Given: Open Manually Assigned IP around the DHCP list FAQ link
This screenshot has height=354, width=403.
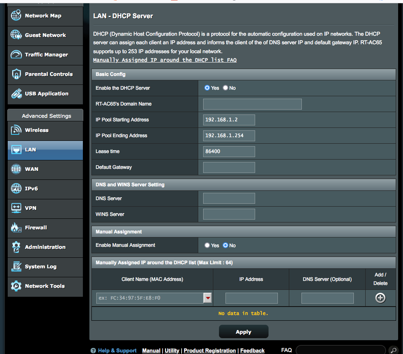Looking at the screenshot, I should [x=165, y=60].
